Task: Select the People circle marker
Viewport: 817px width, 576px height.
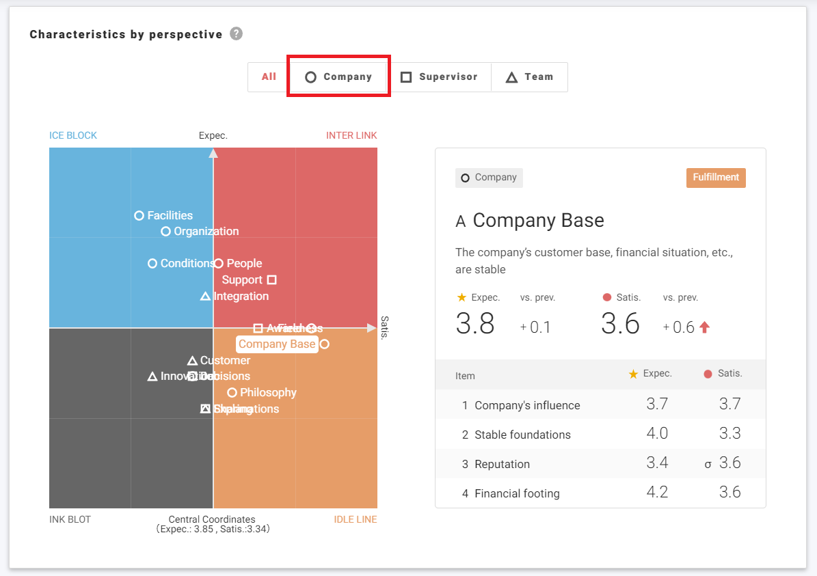Action: (219, 264)
